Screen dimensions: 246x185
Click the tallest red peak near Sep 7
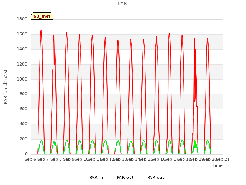coord(41,31)
